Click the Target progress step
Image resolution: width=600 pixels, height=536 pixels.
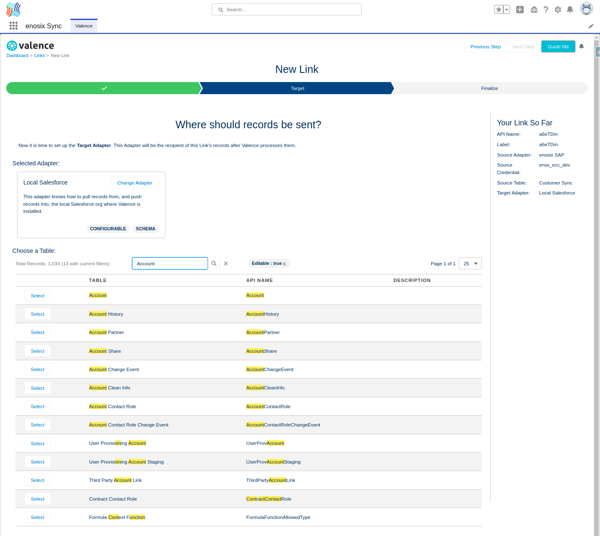(x=297, y=88)
